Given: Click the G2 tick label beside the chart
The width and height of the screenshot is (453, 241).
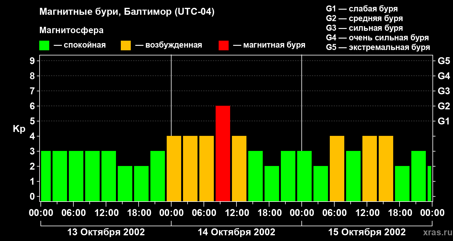Looking at the screenshot, I should tap(444, 106).
